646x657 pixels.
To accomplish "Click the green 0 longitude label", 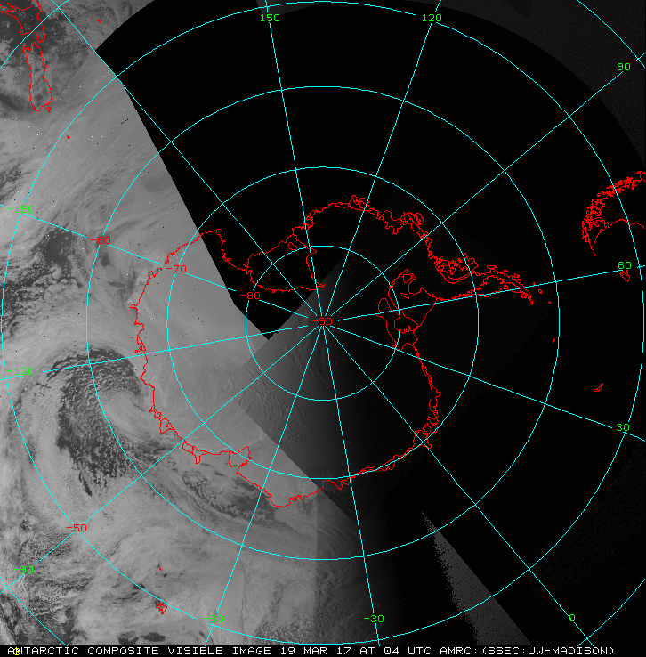I will (x=572, y=618).
